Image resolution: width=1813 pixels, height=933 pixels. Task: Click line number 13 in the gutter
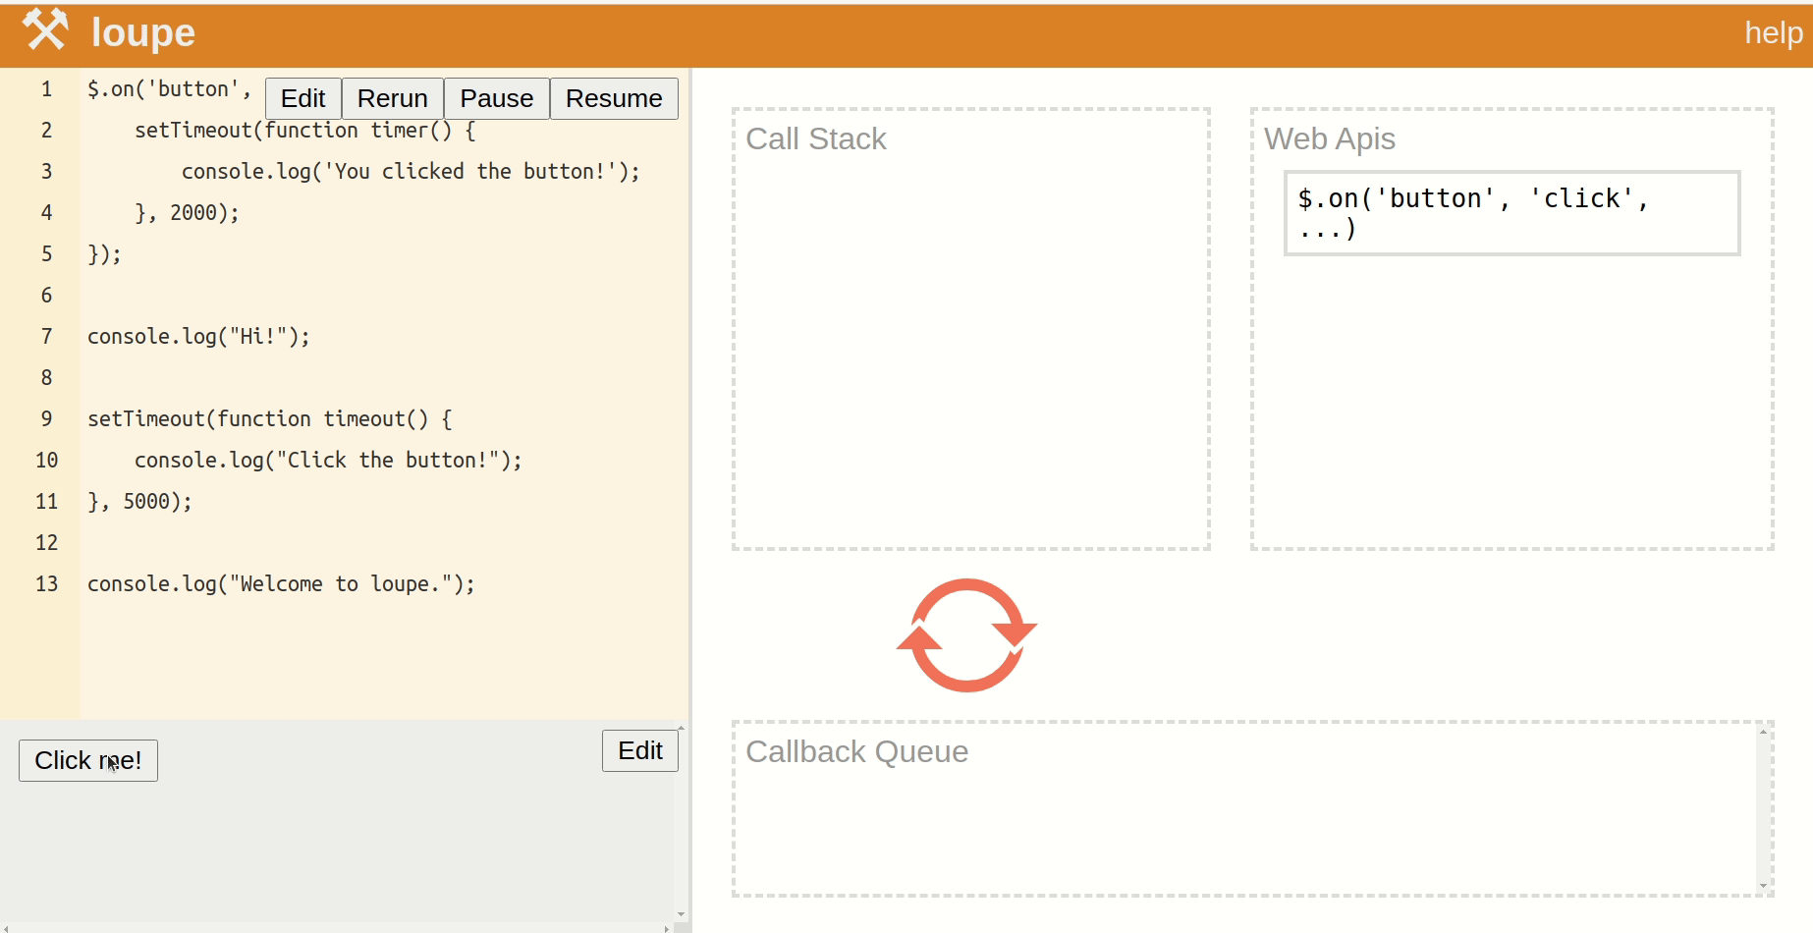[x=46, y=583]
